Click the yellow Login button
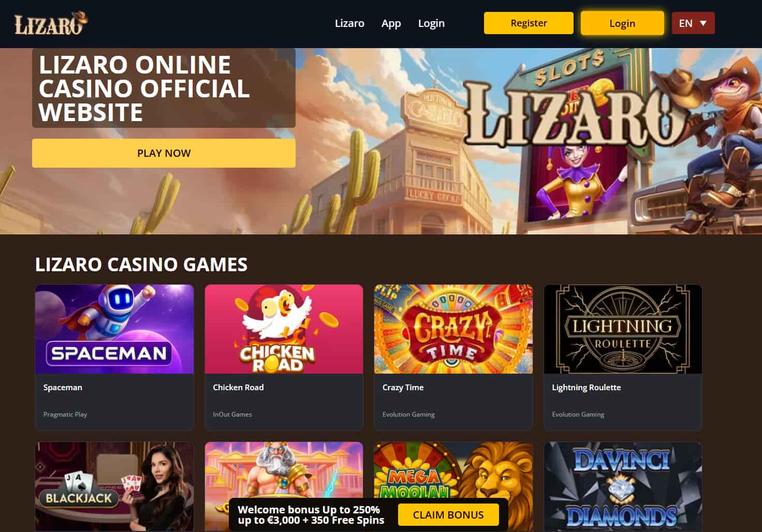The image size is (762, 532). tap(622, 23)
